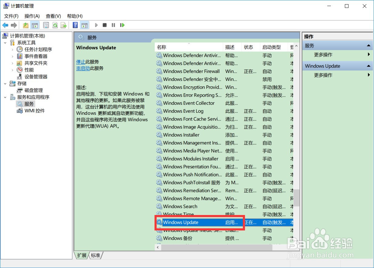This screenshot has height=268, width=374.
Task: Select Performance (性能) node in tree
Action: (29, 70)
